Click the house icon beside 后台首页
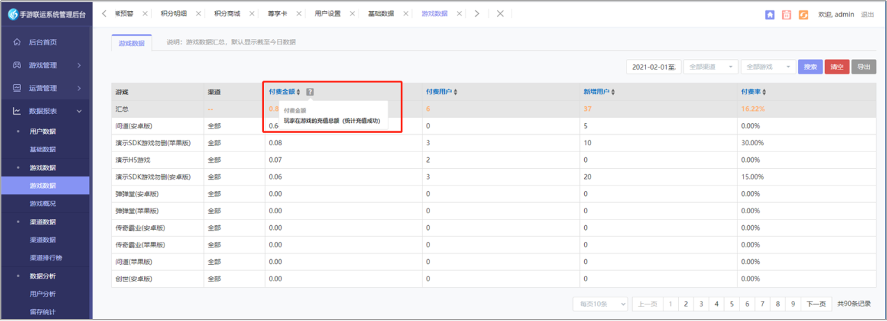This screenshot has width=887, height=321. 17,42
